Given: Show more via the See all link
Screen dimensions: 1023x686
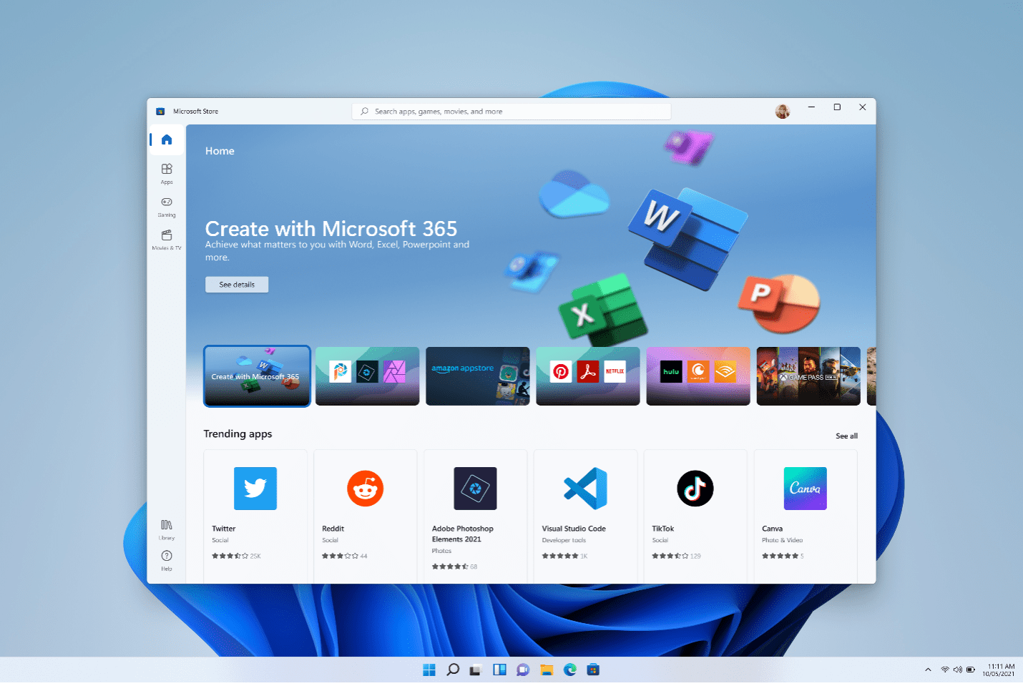Looking at the screenshot, I should pyautogui.click(x=846, y=436).
